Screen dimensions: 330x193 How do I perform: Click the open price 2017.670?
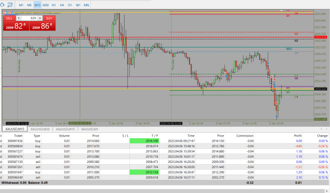93,146
